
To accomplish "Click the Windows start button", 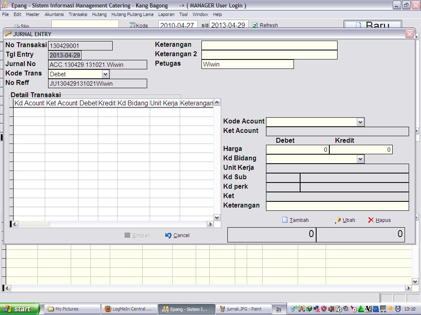I will pyautogui.click(x=20, y=309).
